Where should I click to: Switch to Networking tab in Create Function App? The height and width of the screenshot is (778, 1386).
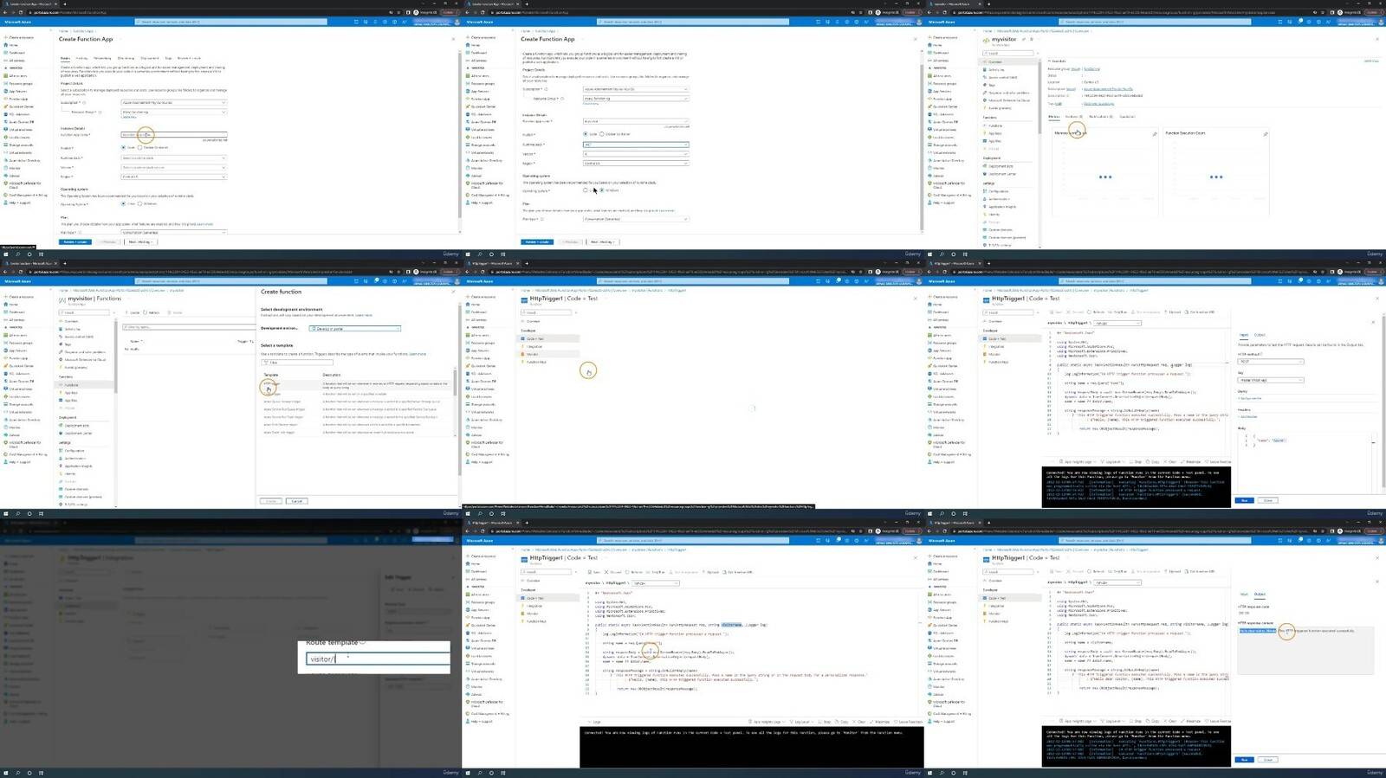[x=102, y=58]
